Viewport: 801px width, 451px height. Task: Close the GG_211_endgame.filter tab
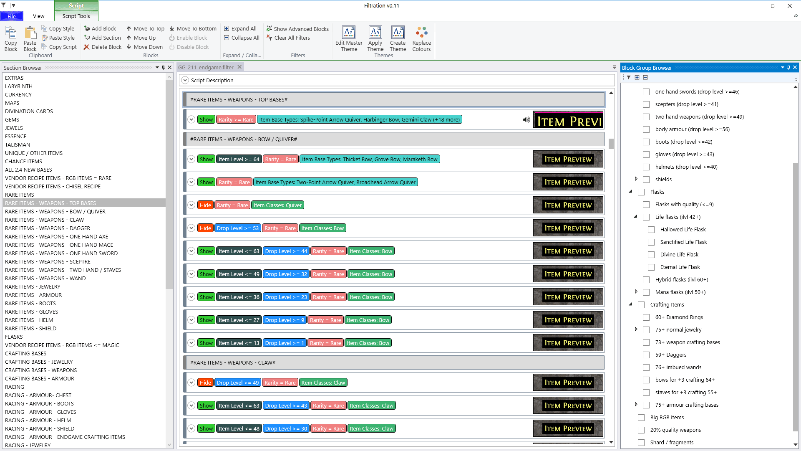239,67
